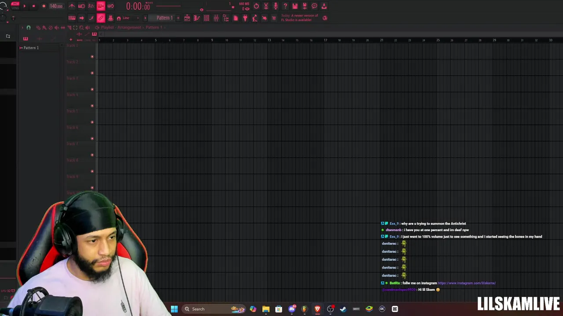Click the export floppy icon beside Save
This screenshot has height=316, width=563.
pos(304,6)
